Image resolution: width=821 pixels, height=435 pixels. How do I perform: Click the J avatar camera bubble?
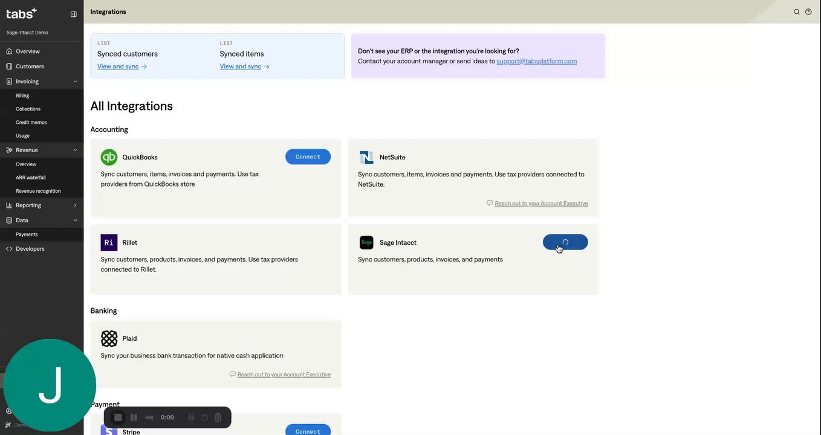pyautogui.click(x=50, y=385)
